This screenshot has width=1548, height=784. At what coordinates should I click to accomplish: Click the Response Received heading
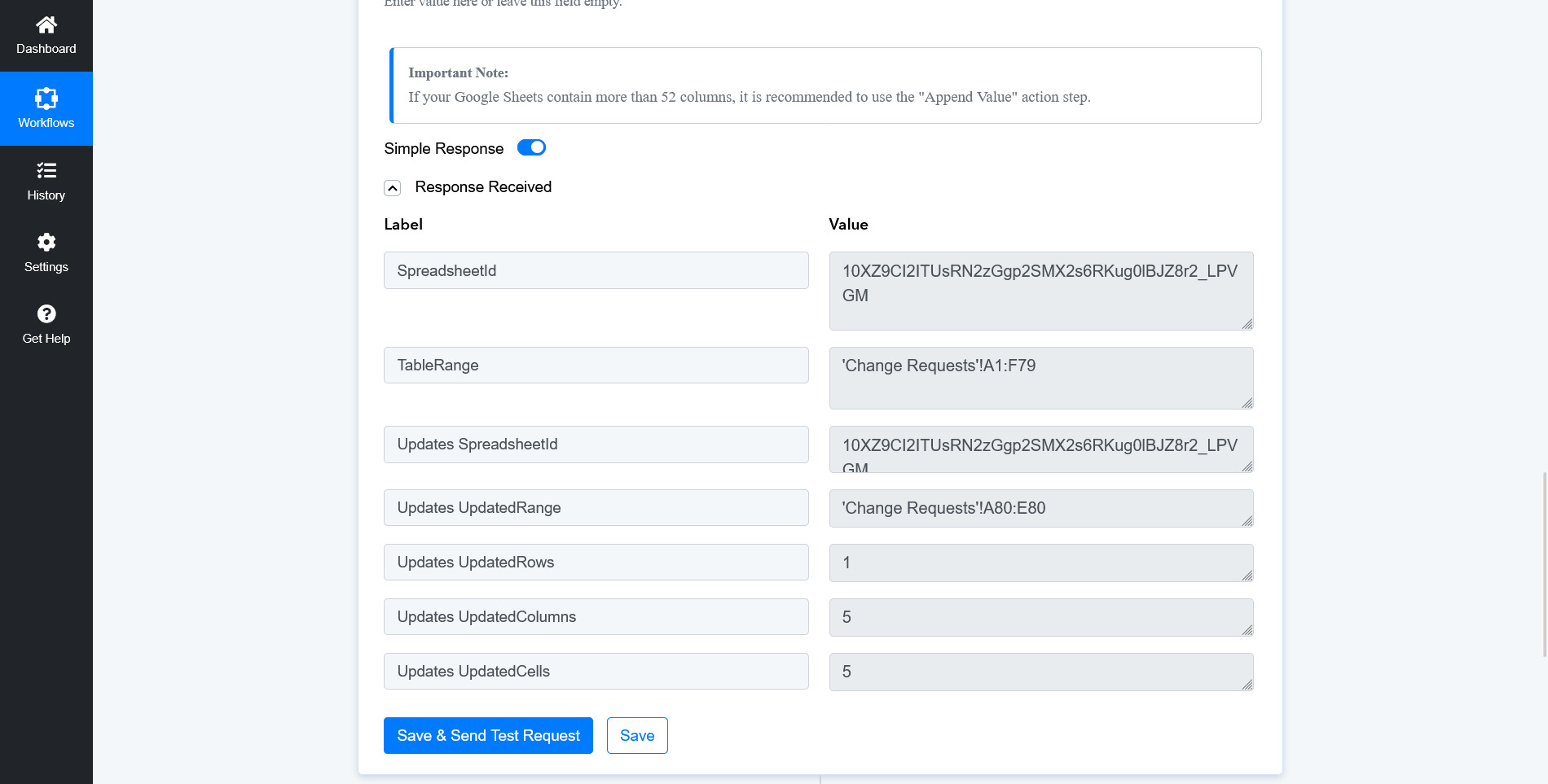tap(483, 187)
